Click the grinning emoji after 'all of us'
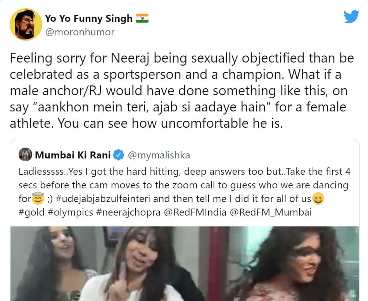This screenshot has width=368, height=301. coord(318,199)
